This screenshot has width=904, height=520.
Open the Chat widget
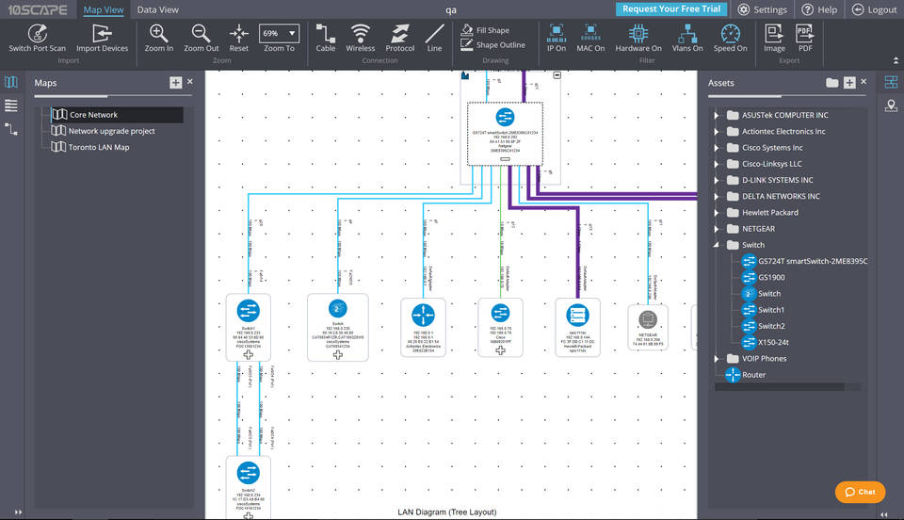point(860,492)
